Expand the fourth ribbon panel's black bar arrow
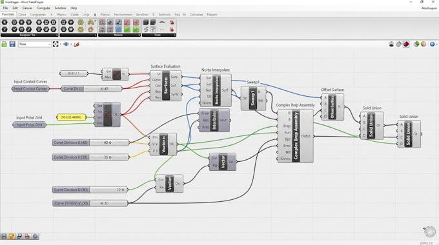This screenshot has height=245, width=439. coord(175,35)
